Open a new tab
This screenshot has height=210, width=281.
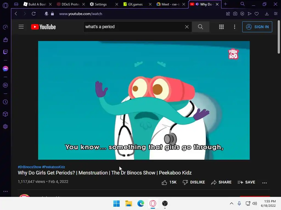pyautogui.click(x=226, y=4)
